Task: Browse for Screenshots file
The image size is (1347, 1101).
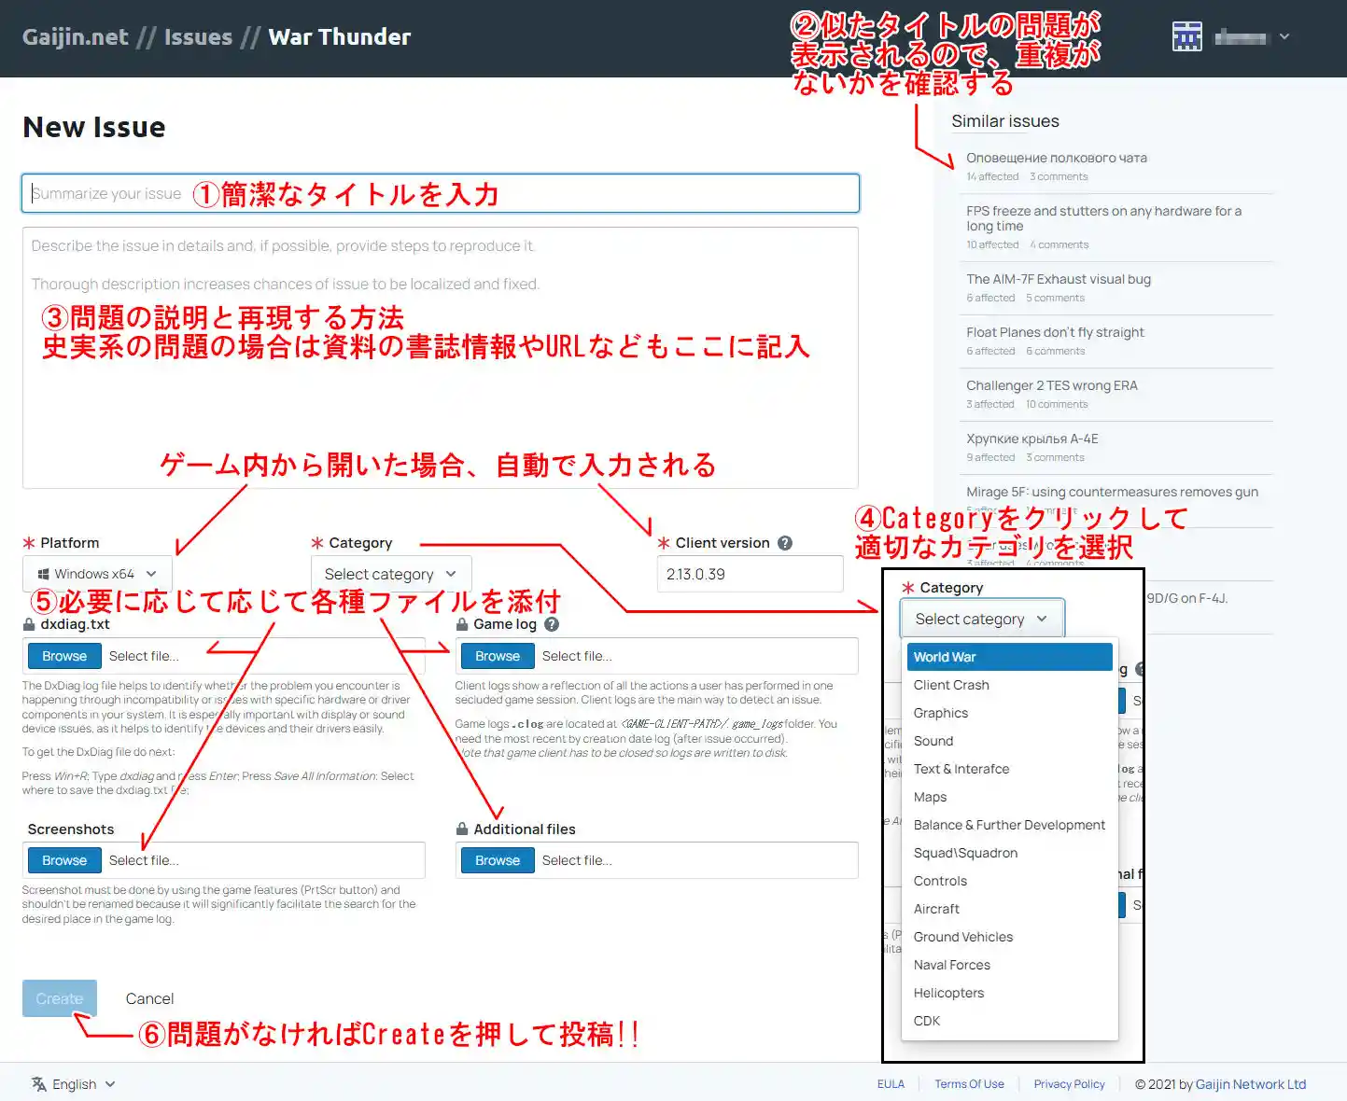Action: point(64,860)
